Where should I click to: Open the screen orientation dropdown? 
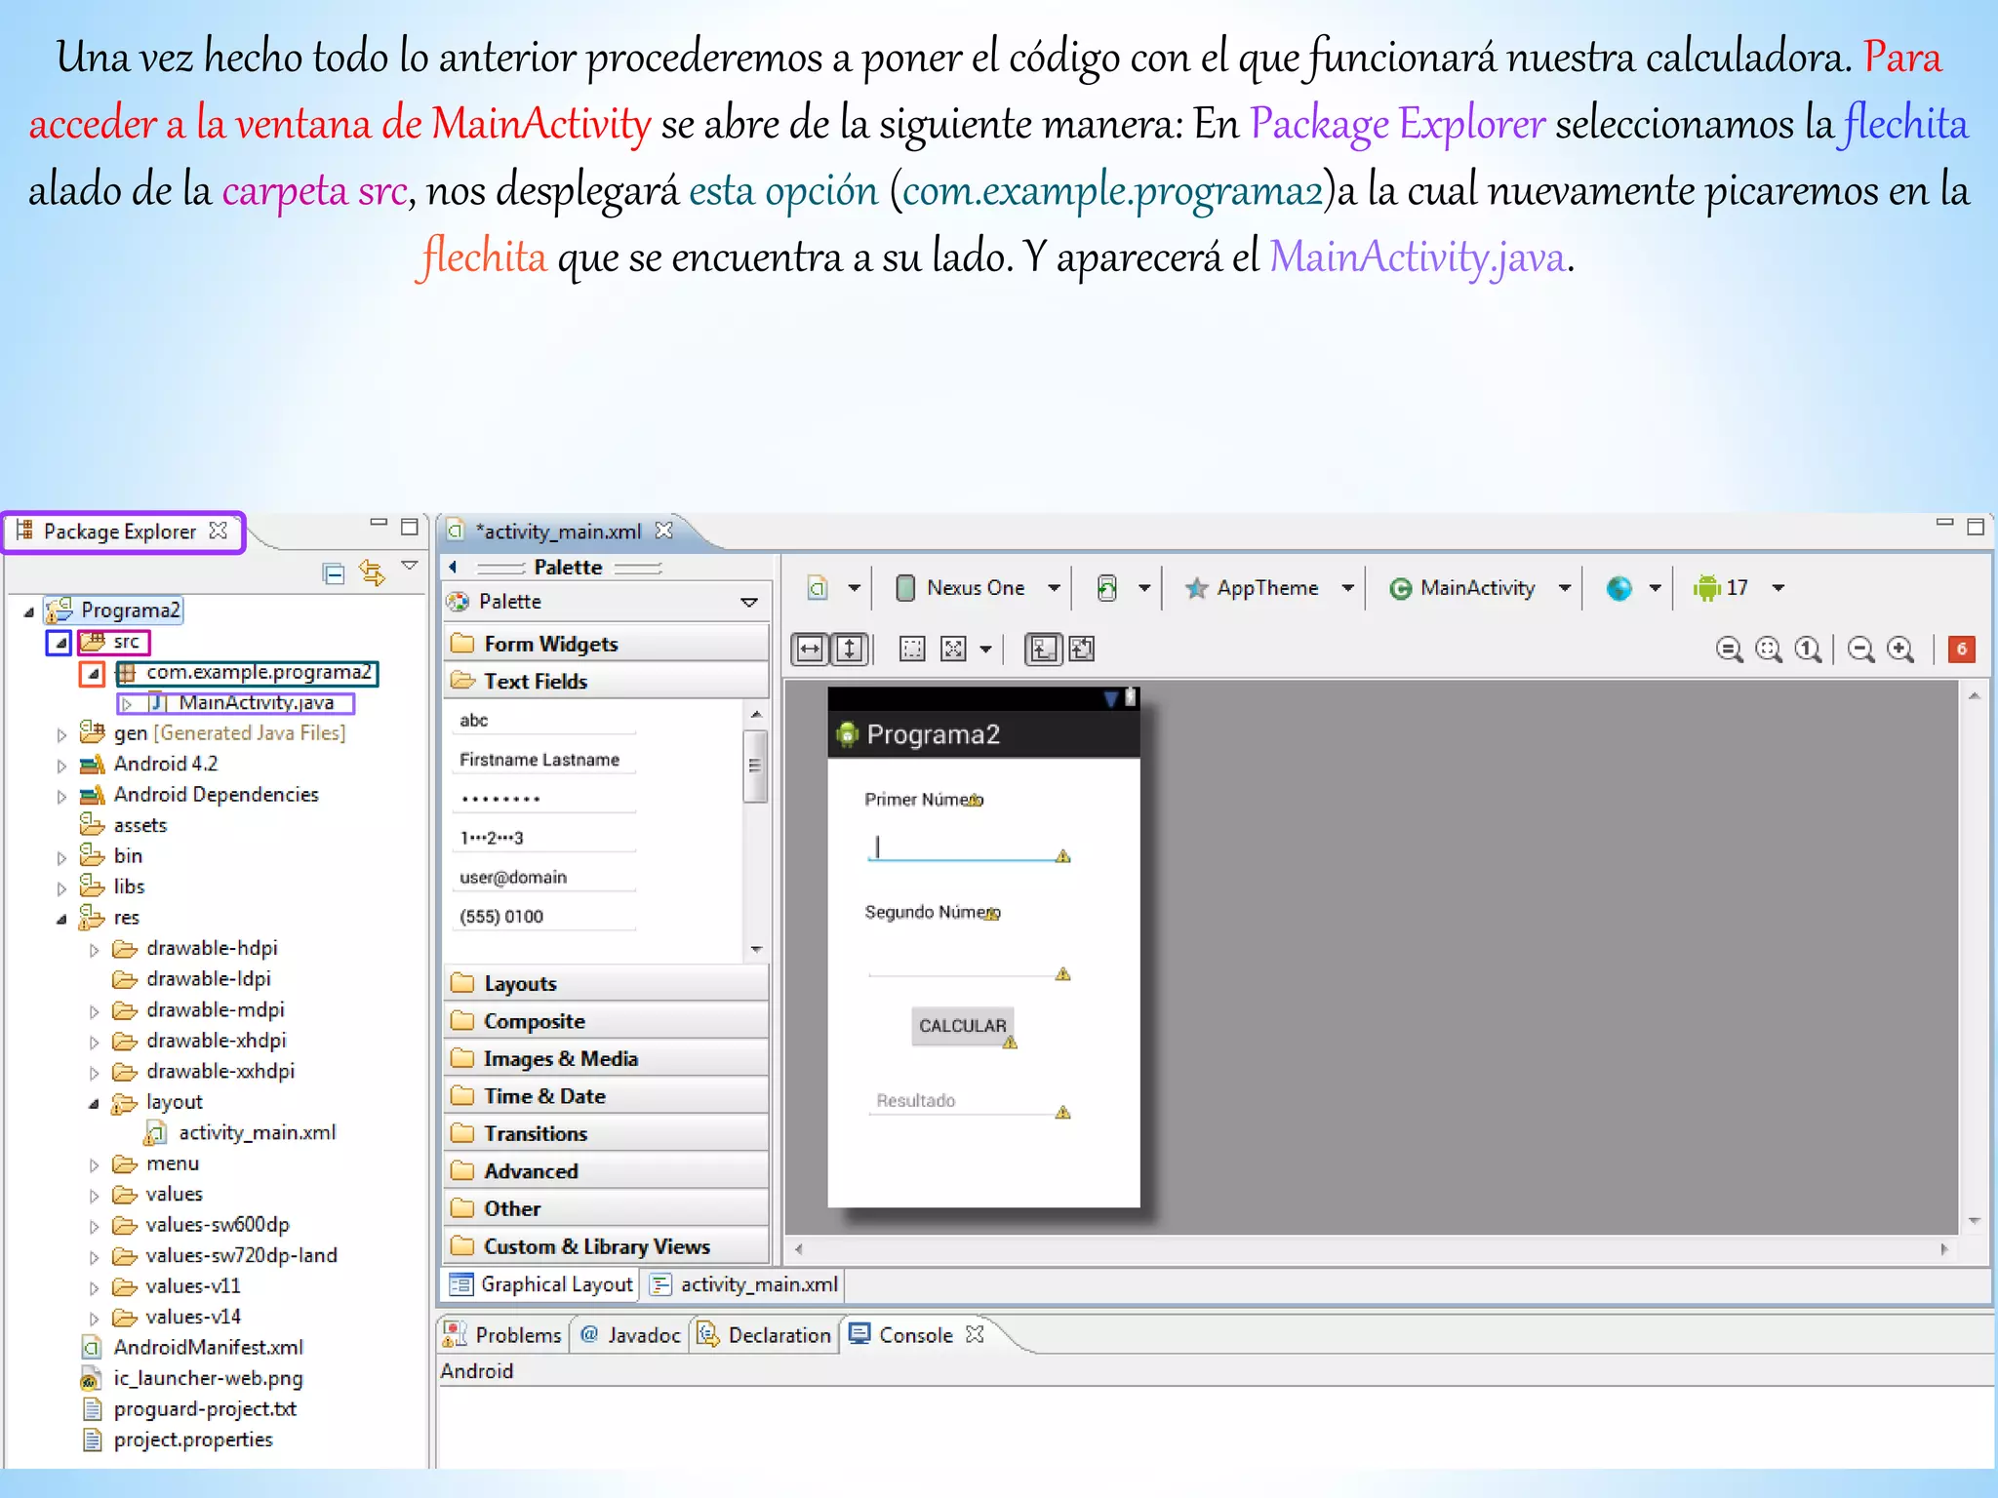pyautogui.click(x=1143, y=588)
